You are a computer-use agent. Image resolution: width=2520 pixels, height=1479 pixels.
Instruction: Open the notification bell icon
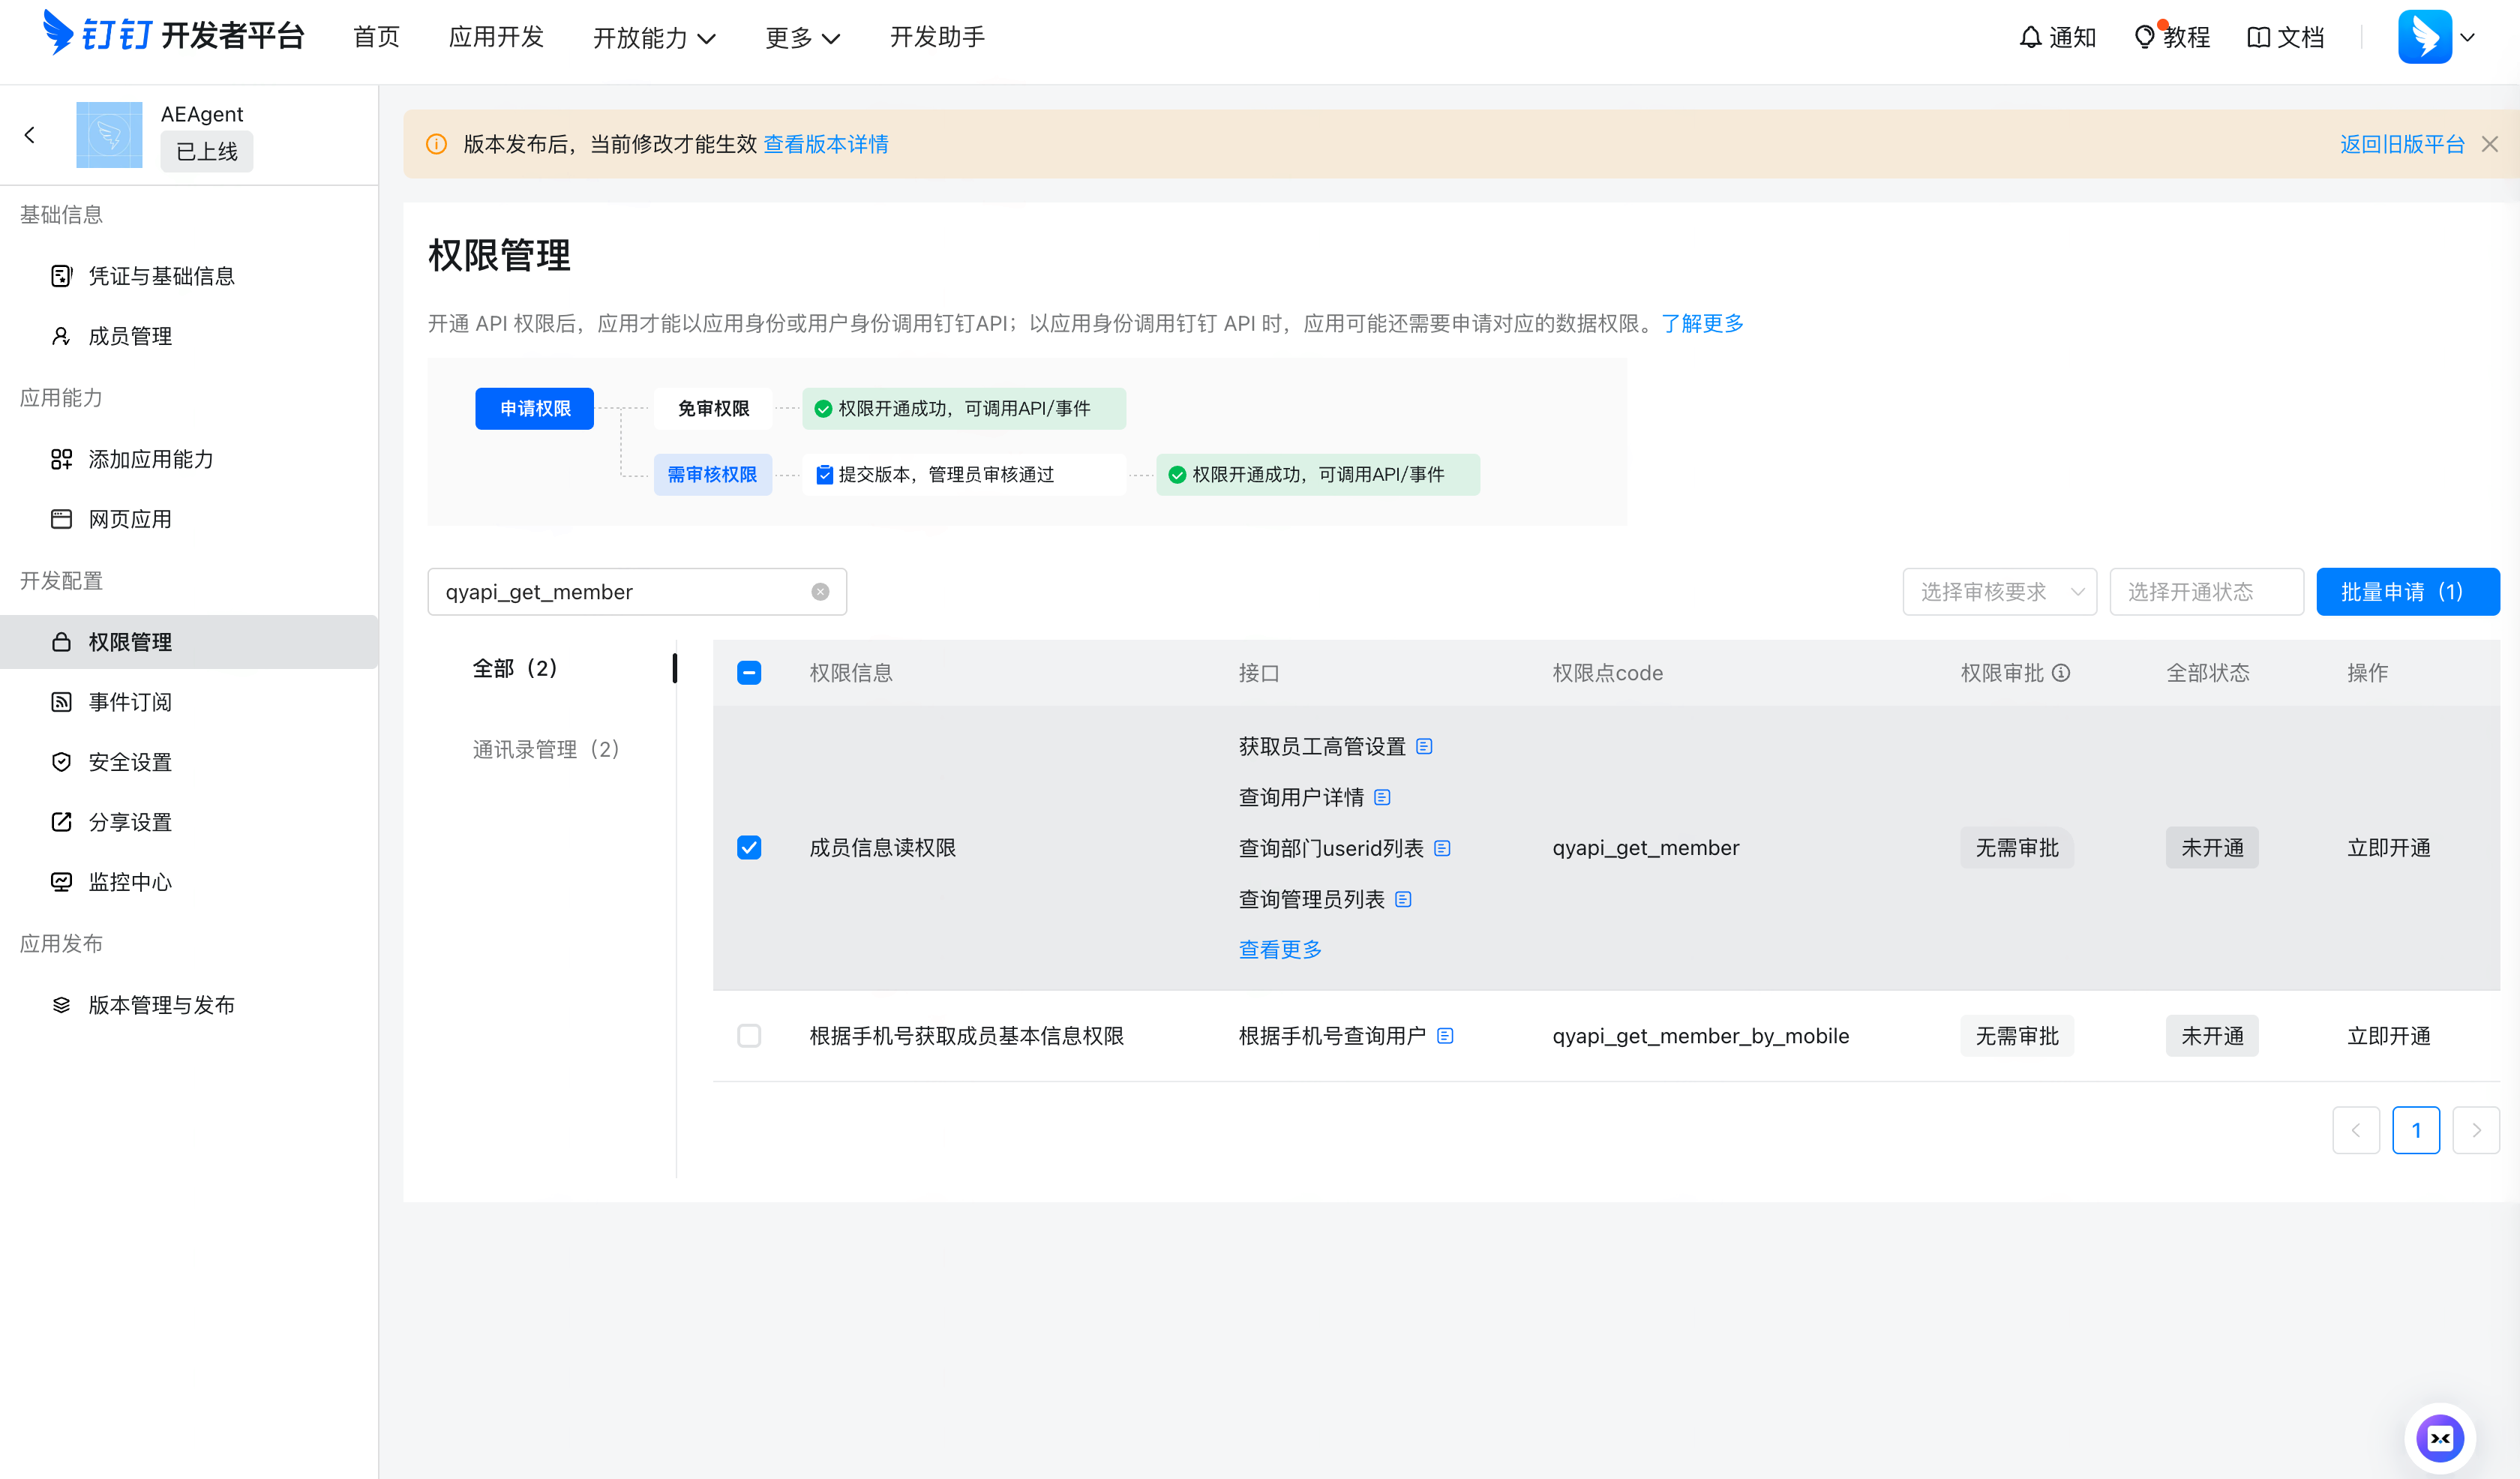2029,37
